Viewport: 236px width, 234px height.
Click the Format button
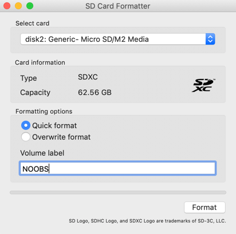(x=204, y=207)
